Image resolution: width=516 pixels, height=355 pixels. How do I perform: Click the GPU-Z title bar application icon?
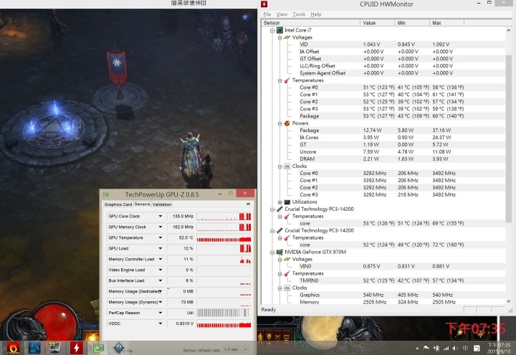click(106, 194)
